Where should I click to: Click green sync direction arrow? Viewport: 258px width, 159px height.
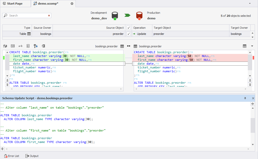(x=127, y=15)
